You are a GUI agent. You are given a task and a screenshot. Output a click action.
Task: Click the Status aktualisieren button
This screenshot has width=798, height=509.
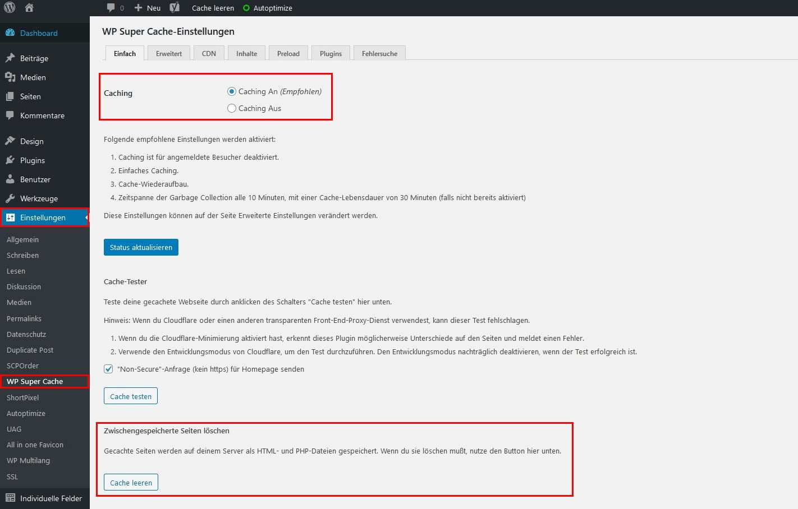tap(141, 247)
